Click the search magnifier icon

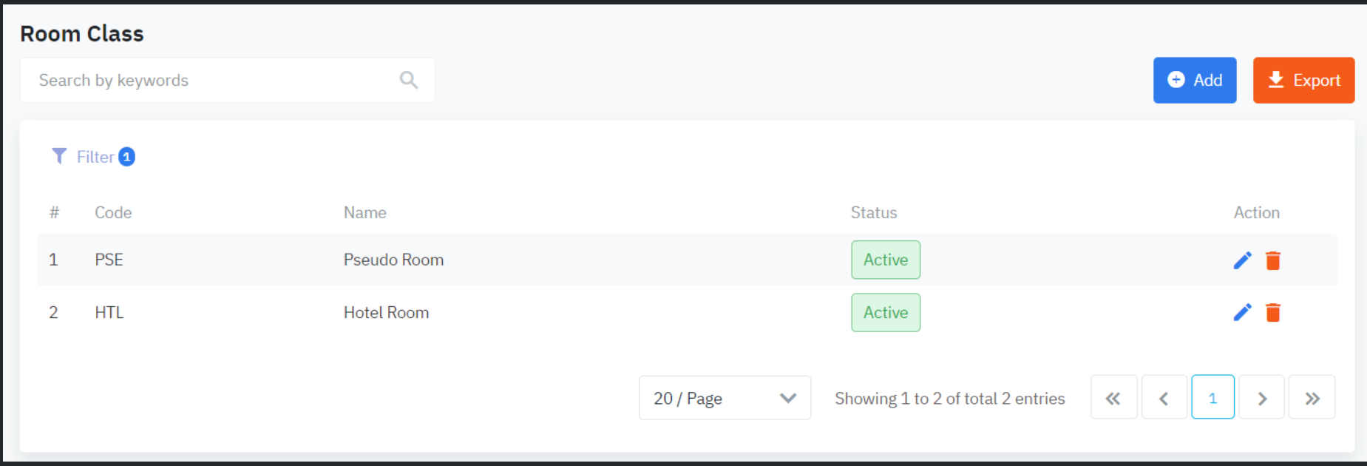[x=409, y=80]
